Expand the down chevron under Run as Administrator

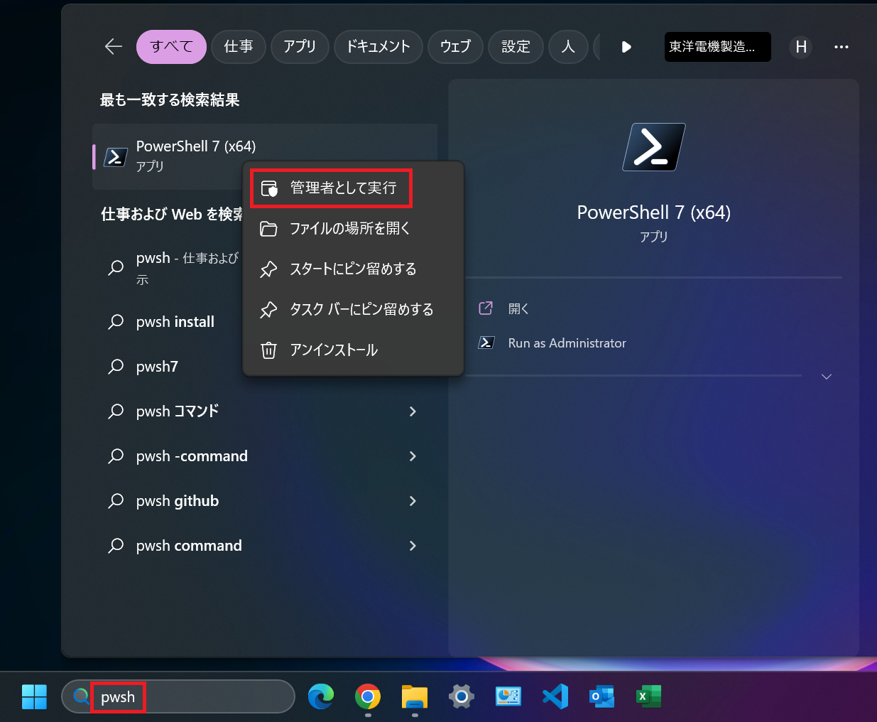tap(826, 377)
